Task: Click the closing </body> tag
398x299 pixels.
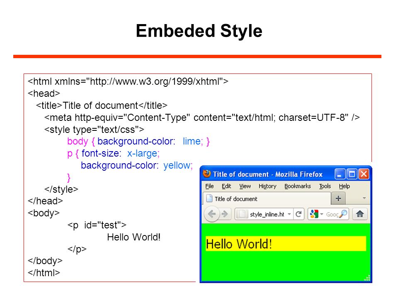Action: point(45,261)
